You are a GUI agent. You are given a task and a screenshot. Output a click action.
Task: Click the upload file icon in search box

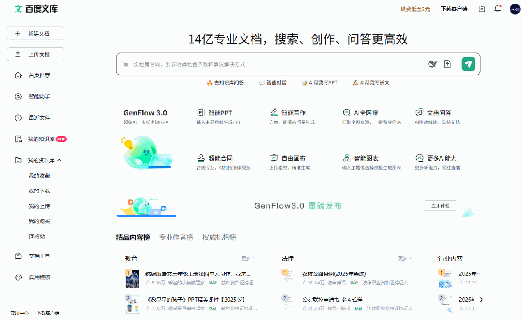click(447, 64)
